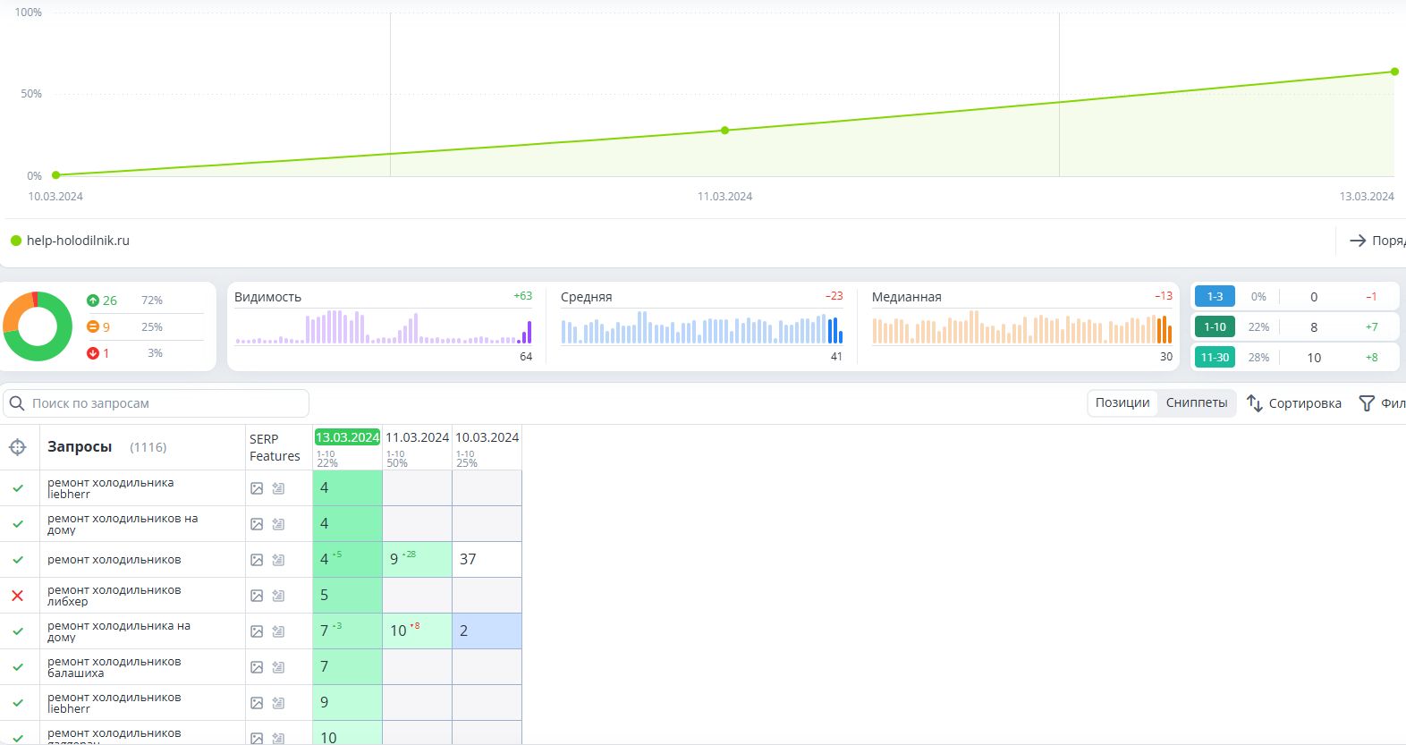The height and width of the screenshot is (745, 1406).
Task: Click the help-holodilnik.ru legend link
Action: pos(78,241)
